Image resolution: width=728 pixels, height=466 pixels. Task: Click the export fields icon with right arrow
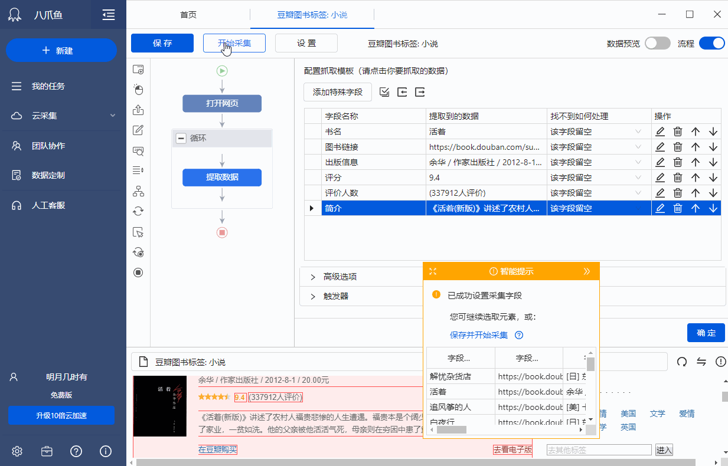pos(420,92)
